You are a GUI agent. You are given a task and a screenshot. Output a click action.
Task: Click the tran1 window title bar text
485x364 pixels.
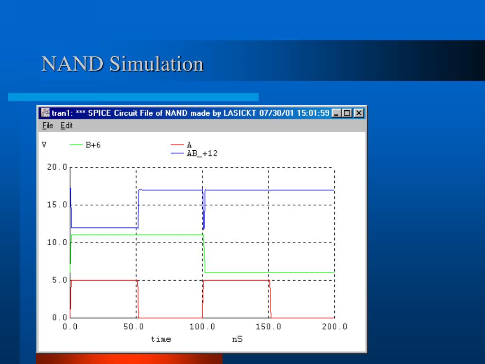[x=190, y=113]
